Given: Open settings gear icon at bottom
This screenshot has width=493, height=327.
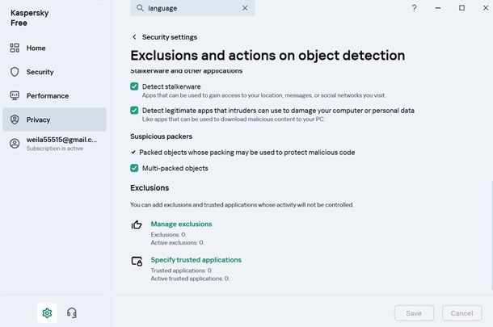Looking at the screenshot, I should (x=47, y=312).
